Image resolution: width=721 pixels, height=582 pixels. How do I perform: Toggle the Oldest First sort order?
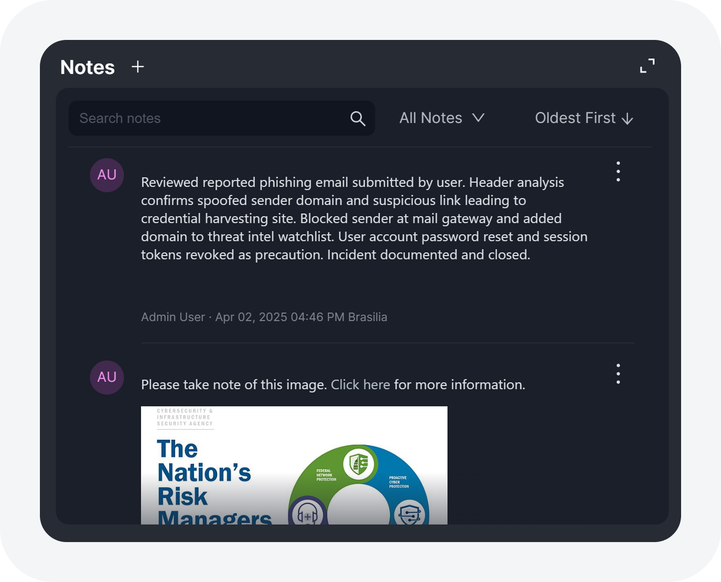pos(575,118)
